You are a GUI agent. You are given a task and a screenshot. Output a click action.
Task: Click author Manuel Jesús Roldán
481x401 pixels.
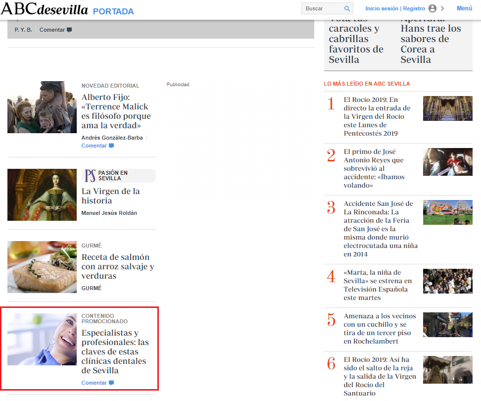(109, 213)
